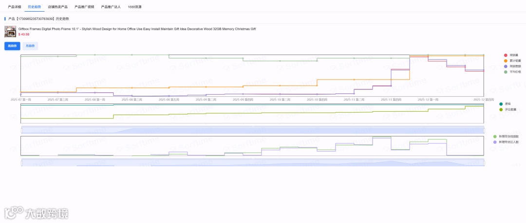Toggle the 新增带货视频数 legend series
Viewport: 526px width, 223px height.
pos(506,136)
